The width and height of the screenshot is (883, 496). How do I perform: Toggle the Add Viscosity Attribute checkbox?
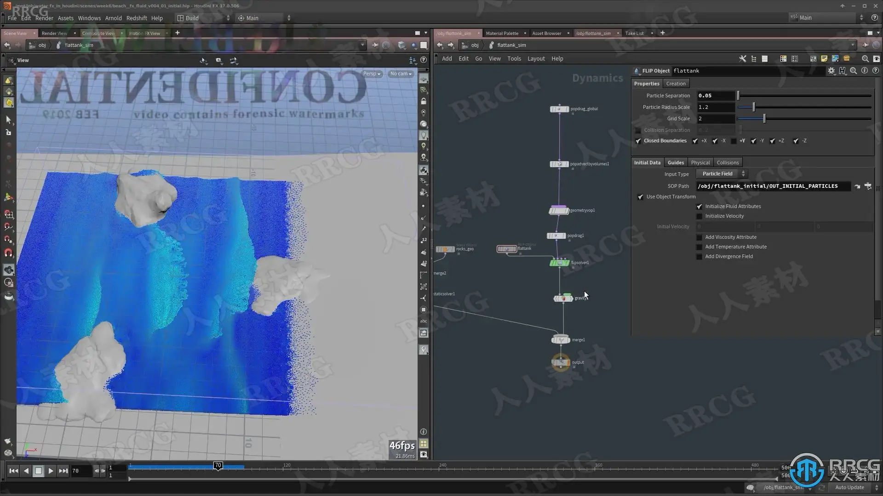pyautogui.click(x=700, y=237)
